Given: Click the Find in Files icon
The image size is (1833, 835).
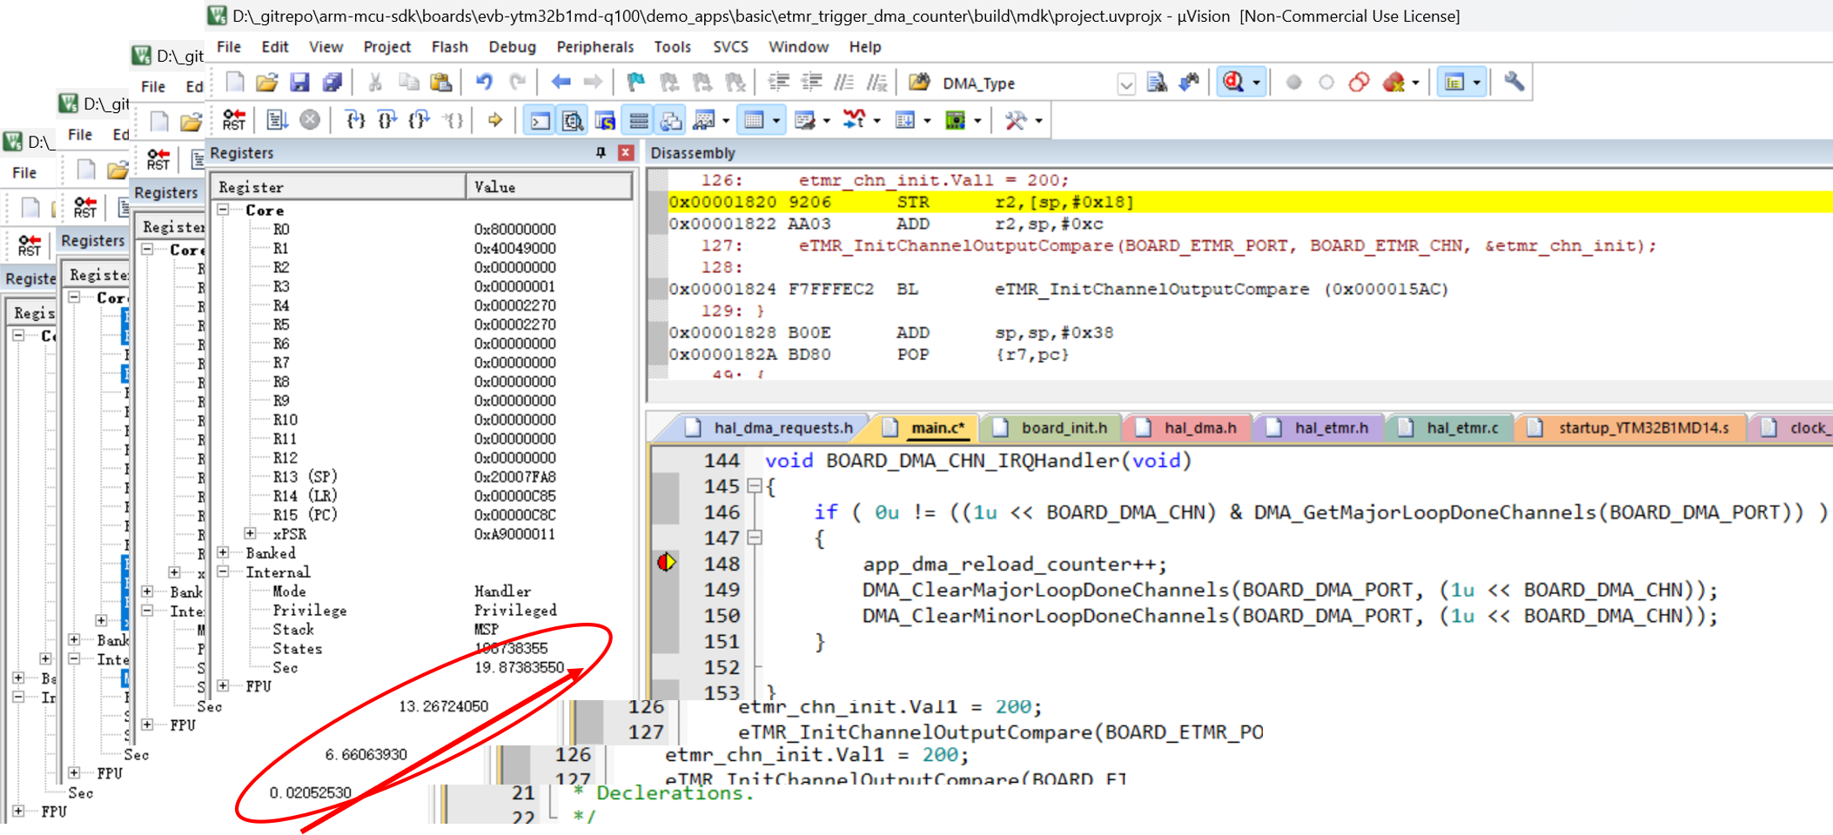Looking at the screenshot, I should coord(919,83).
